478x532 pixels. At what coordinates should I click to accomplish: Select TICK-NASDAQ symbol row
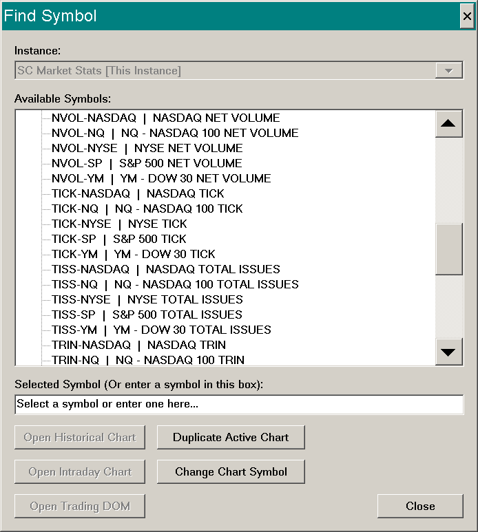pyautogui.click(x=138, y=193)
